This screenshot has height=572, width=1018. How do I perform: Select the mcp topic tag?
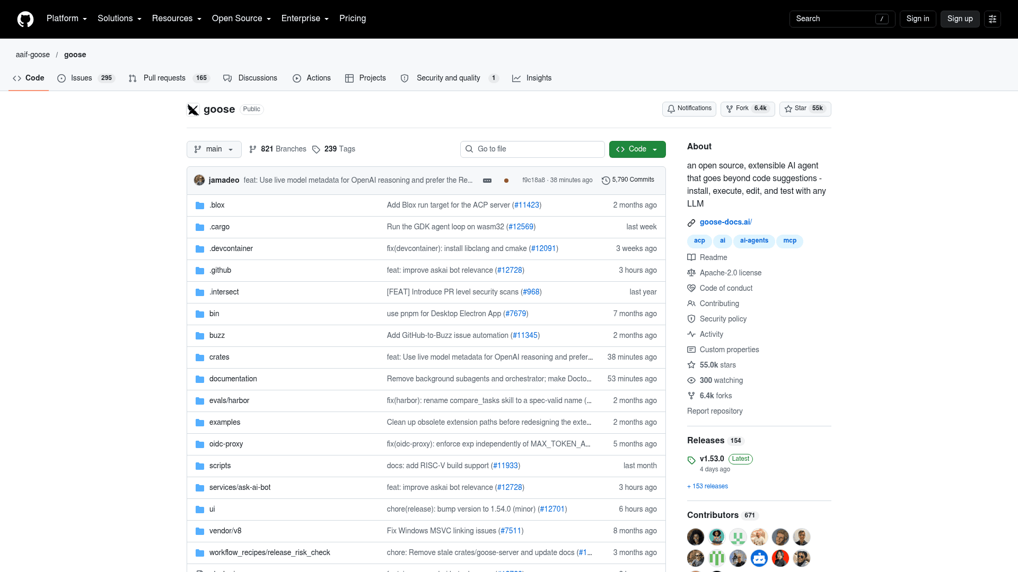point(790,241)
